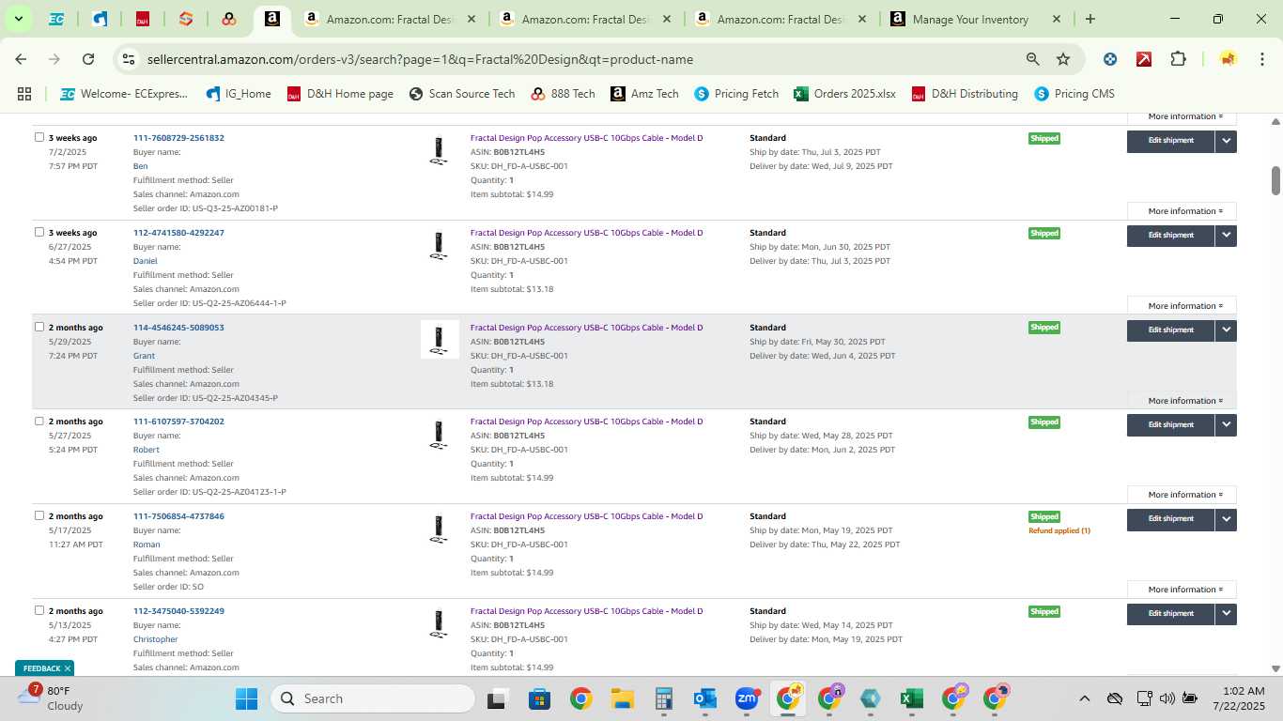Expand More information for Grant's order
The image size is (1283, 721).
tap(1182, 401)
